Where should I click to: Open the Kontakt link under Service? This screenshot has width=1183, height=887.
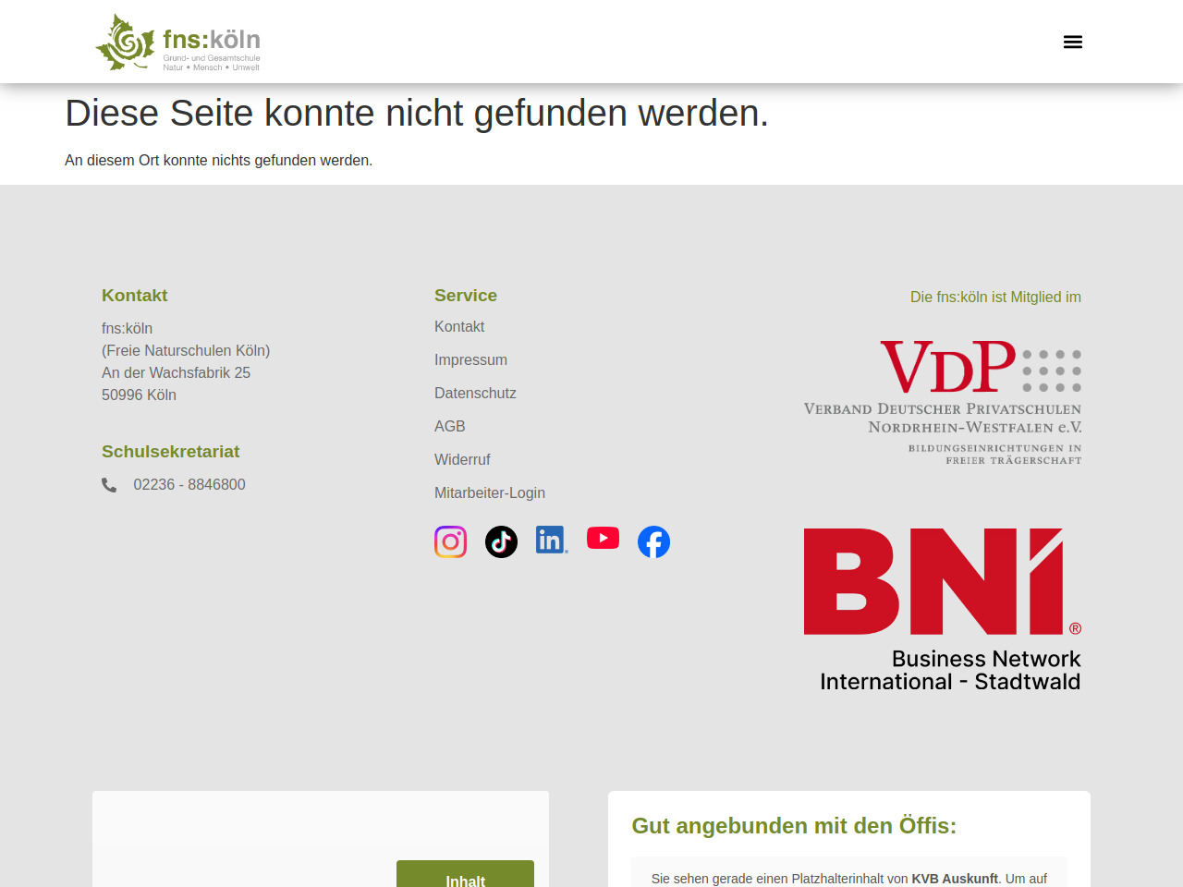tap(459, 327)
